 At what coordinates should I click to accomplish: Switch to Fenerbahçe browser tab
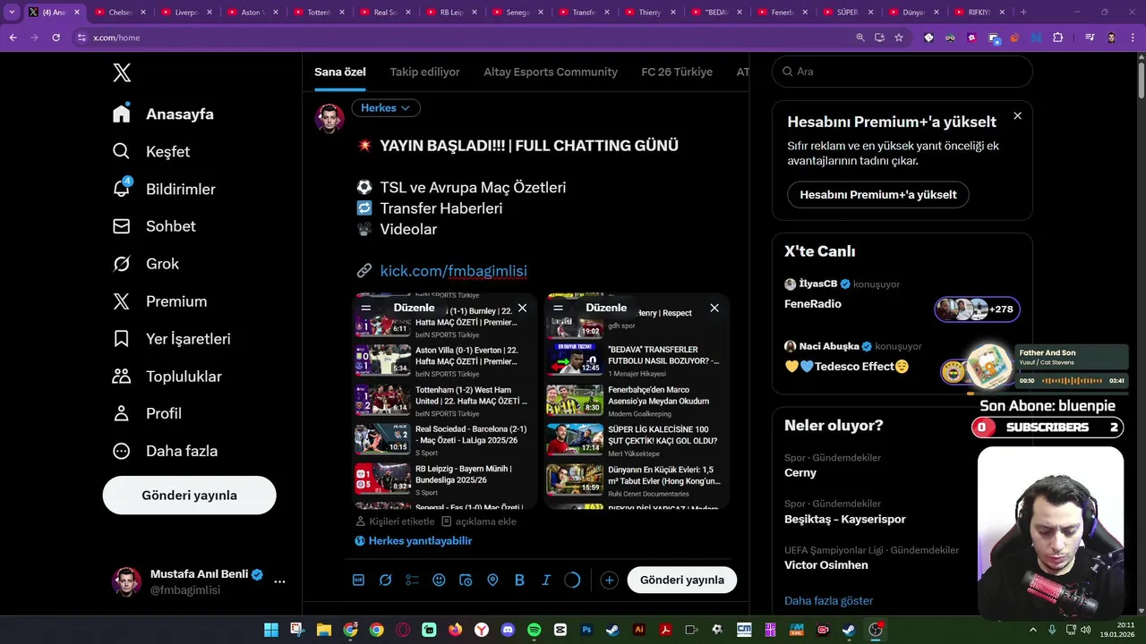tap(783, 13)
